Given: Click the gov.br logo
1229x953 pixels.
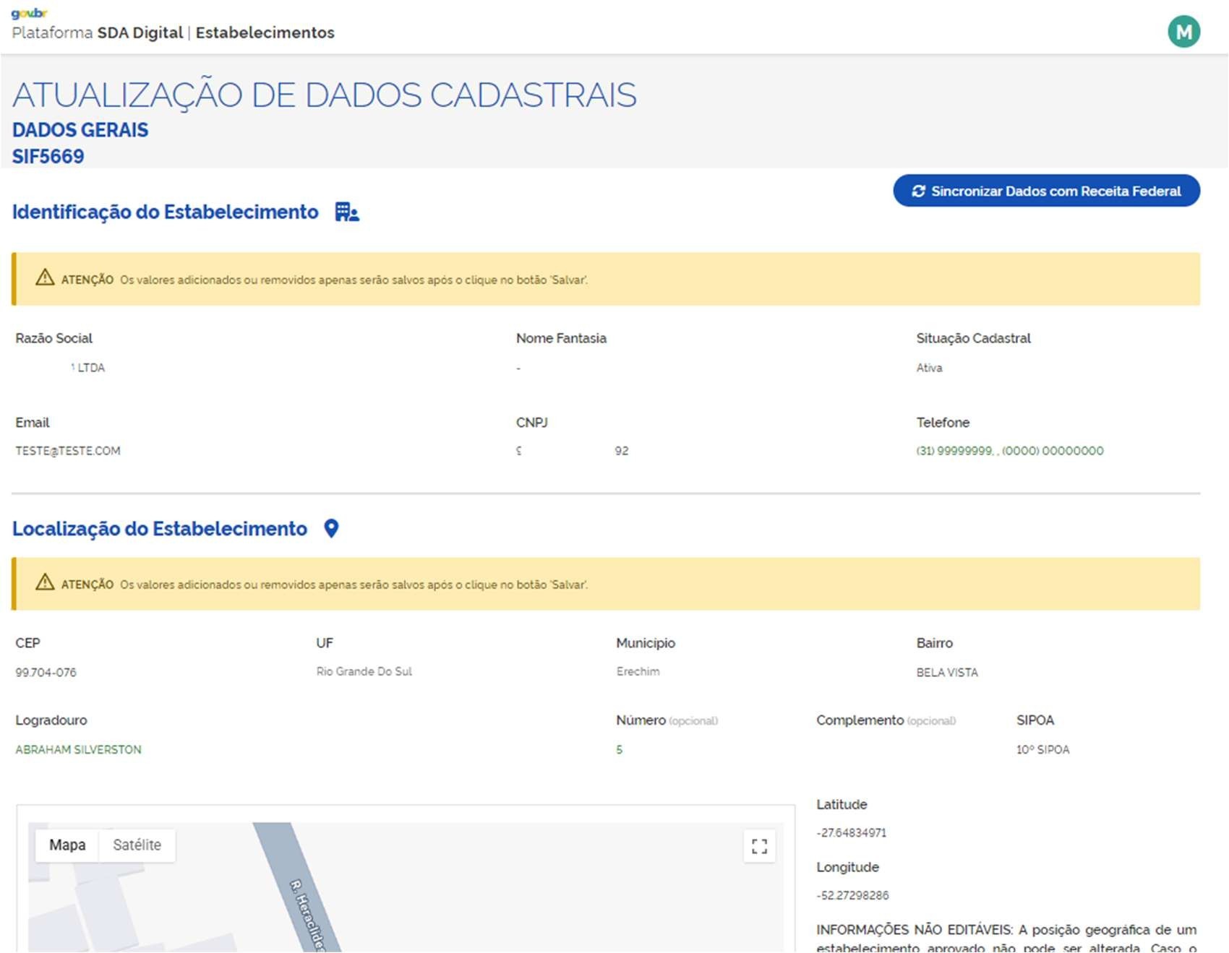Looking at the screenshot, I should 29,13.
